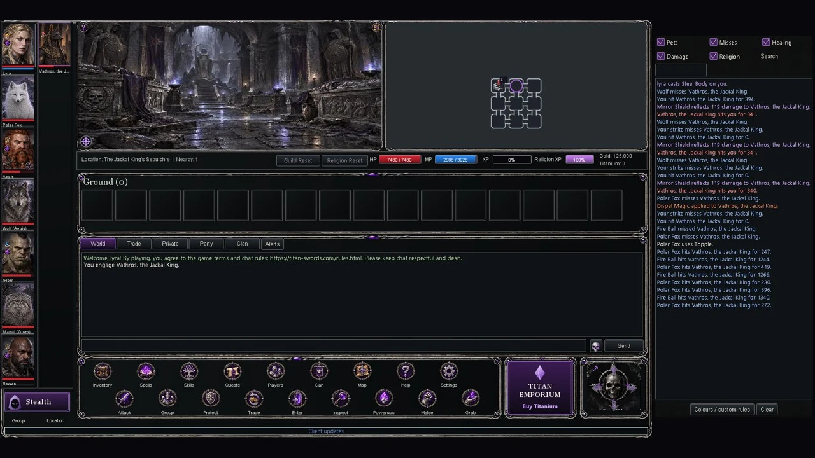This screenshot has width=815, height=458.
Task: Click the MP bar 2988 / 3028
Action: pyautogui.click(x=456, y=160)
